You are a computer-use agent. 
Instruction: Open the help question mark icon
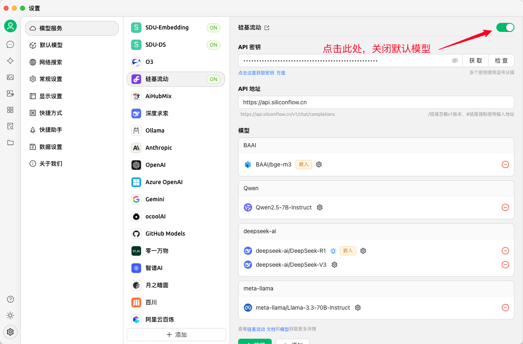pos(10,299)
